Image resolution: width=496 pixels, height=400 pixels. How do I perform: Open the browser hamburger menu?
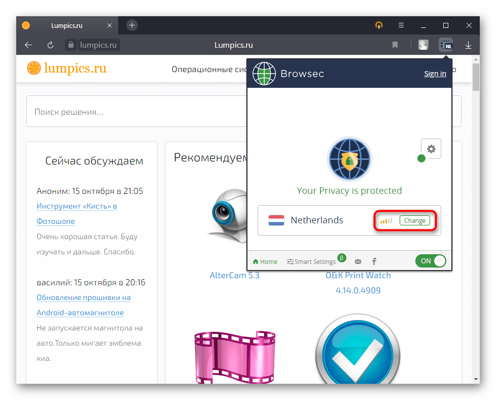(401, 25)
